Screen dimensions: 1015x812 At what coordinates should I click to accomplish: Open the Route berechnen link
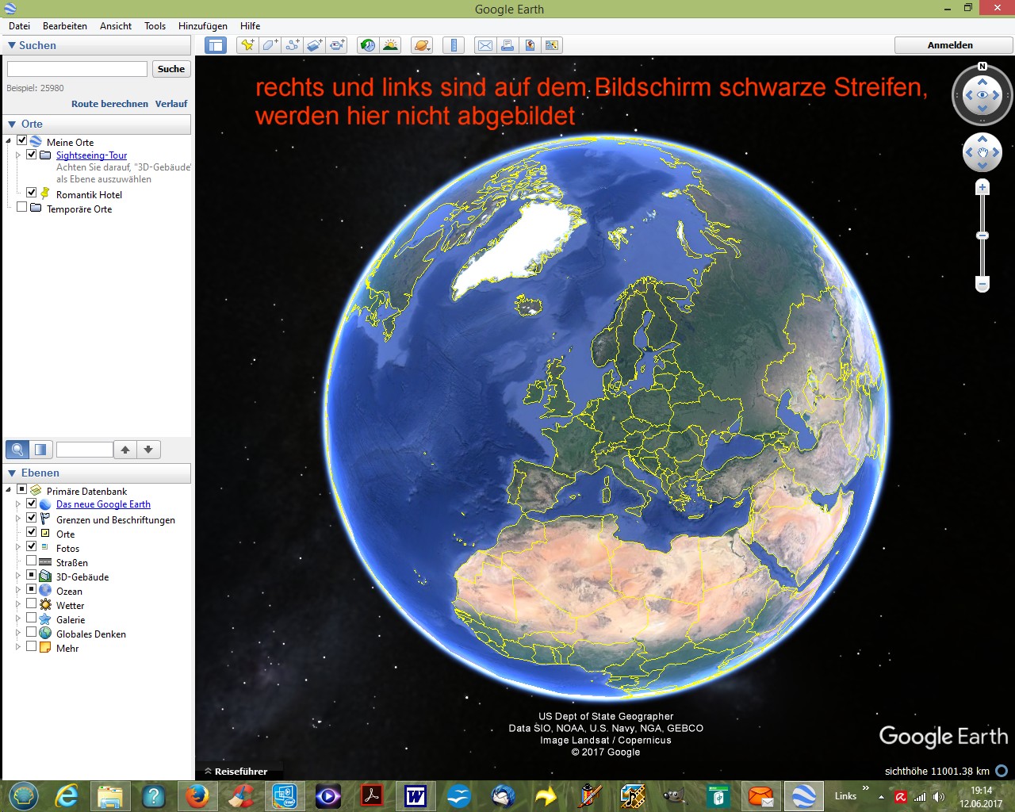coord(109,104)
